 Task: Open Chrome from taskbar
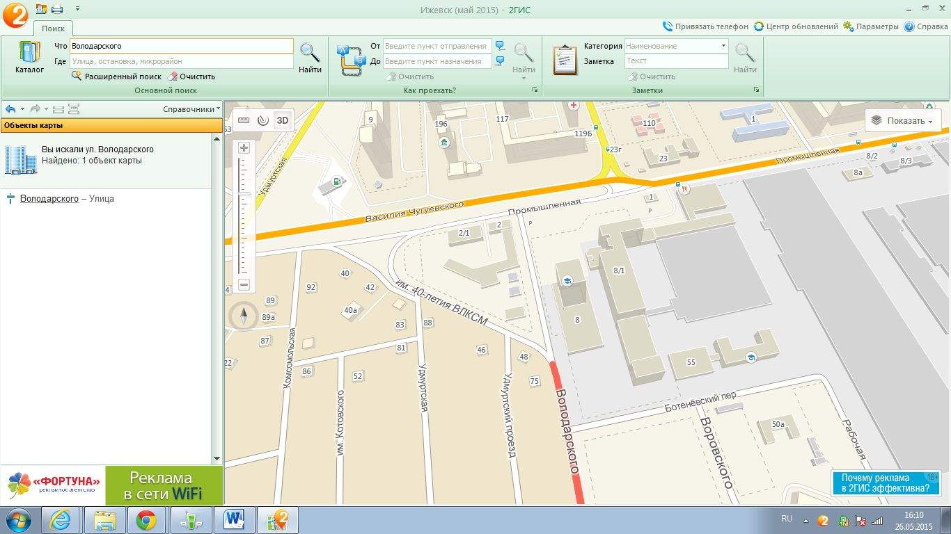pyautogui.click(x=146, y=520)
